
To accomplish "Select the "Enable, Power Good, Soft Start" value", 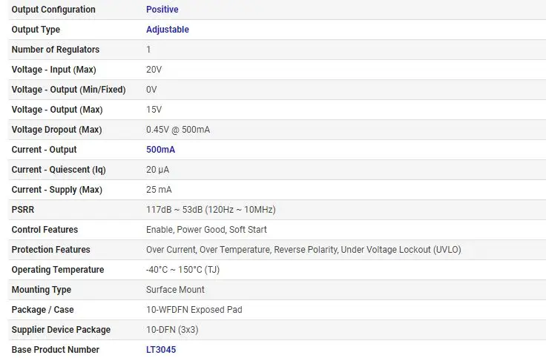I will click(206, 230).
